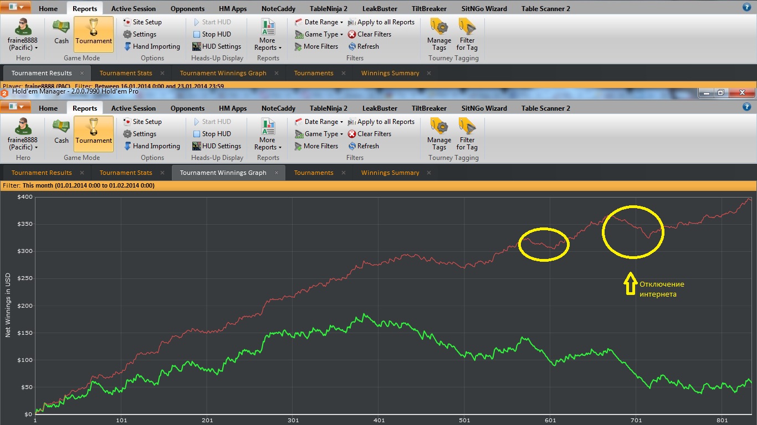Expand the Date Range dropdown in the background window
Image resolution: width=757 pixels, height=425 pixels.
319,22
